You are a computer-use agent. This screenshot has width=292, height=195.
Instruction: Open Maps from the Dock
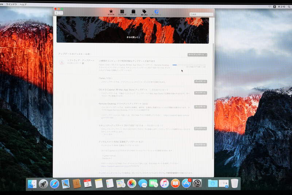coord(121,183)
